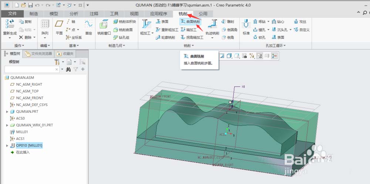Select 重新粗加工 (Re-rough)
This screenshot has height=184, width=370.
pyautogui.click(x=167, y=30)
